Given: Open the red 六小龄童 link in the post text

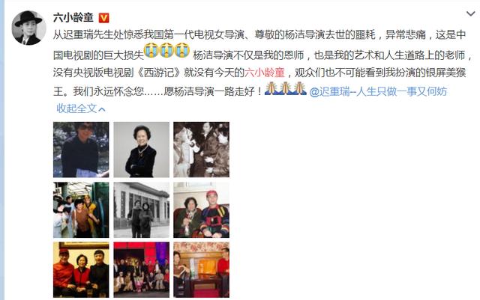Looking at the screenshot, I should click(x=265, y=73).
